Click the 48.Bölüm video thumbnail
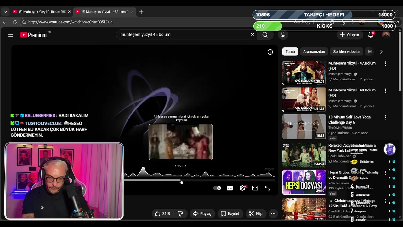This screenshot has height=227, width=403. pos(304,100)
